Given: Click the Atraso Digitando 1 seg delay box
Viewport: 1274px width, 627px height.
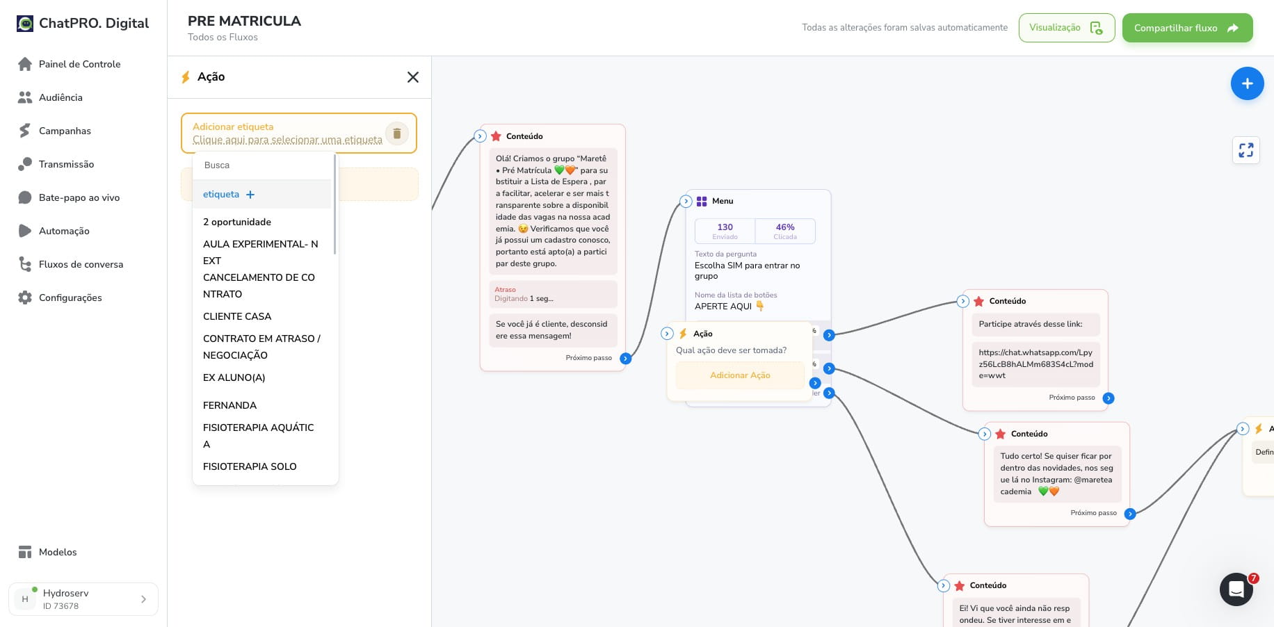Looking at the screenshot, I should 553,294.
